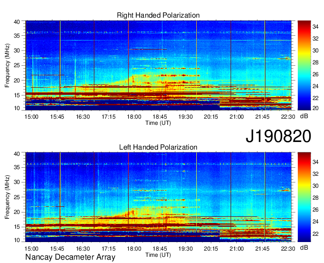Click the 34 dB label on left-handed colorbar

coord(315,162)
